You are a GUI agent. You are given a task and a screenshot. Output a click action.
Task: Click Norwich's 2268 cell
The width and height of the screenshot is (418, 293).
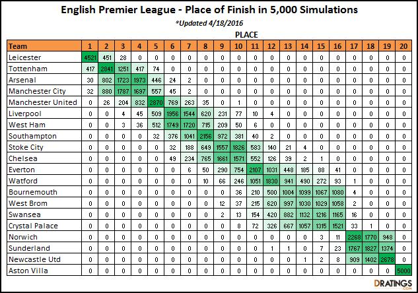point(353,237)
